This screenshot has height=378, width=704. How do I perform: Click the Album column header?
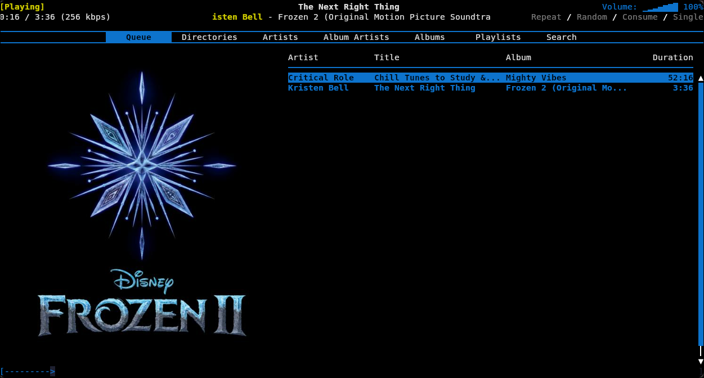point(518,57)
